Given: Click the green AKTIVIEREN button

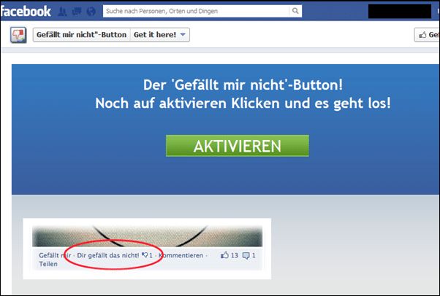Looking at the screenshot, I should [x=238, y=146].
